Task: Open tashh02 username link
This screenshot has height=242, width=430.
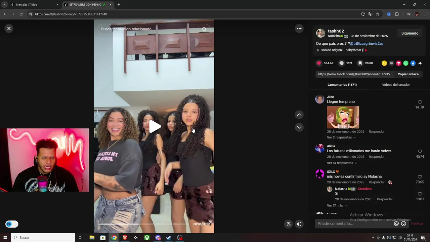Action: pos(336,31)
